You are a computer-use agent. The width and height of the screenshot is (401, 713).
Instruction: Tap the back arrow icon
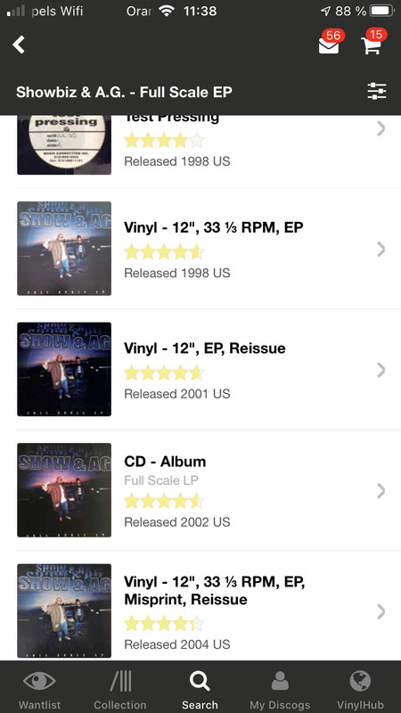[19, 45]
